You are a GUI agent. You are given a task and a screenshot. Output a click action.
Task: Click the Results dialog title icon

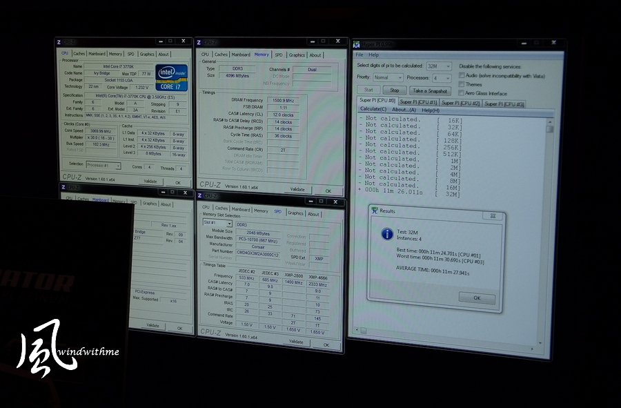click(x=375, y=211)
